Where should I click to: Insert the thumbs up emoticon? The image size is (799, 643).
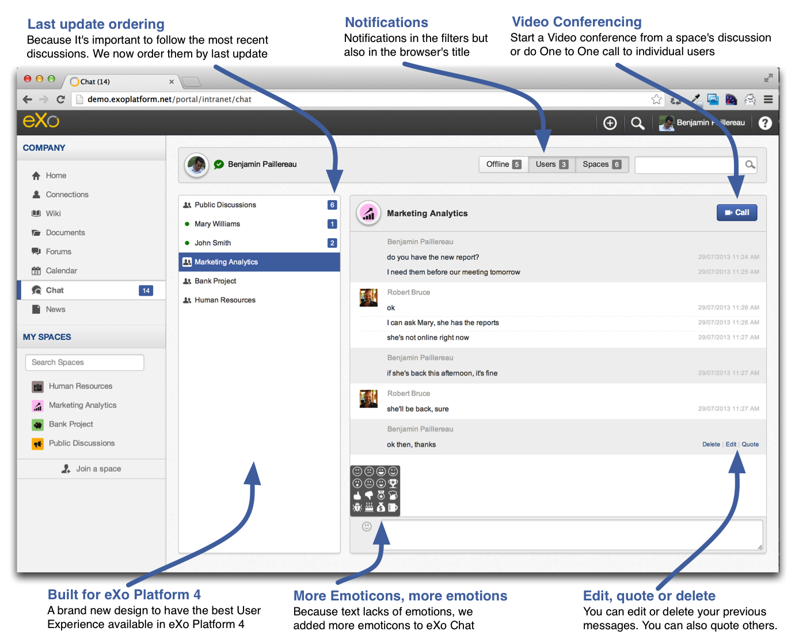(x=357, y=496)
